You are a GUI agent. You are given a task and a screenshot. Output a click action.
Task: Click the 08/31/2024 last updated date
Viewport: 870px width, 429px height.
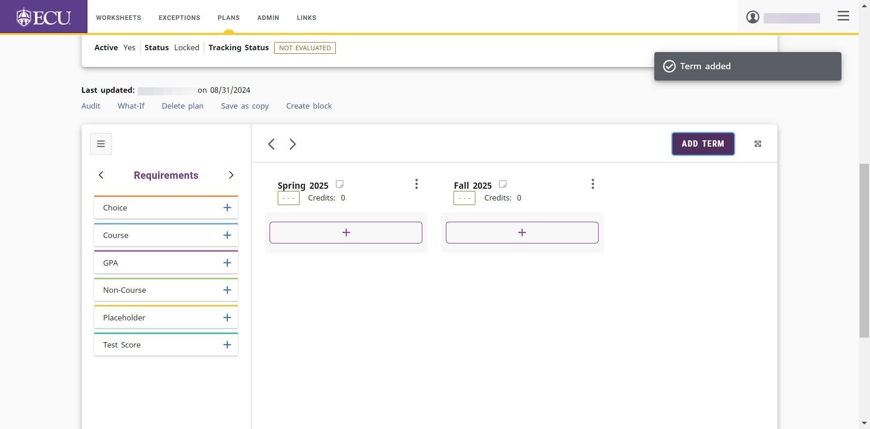[230, 90]
